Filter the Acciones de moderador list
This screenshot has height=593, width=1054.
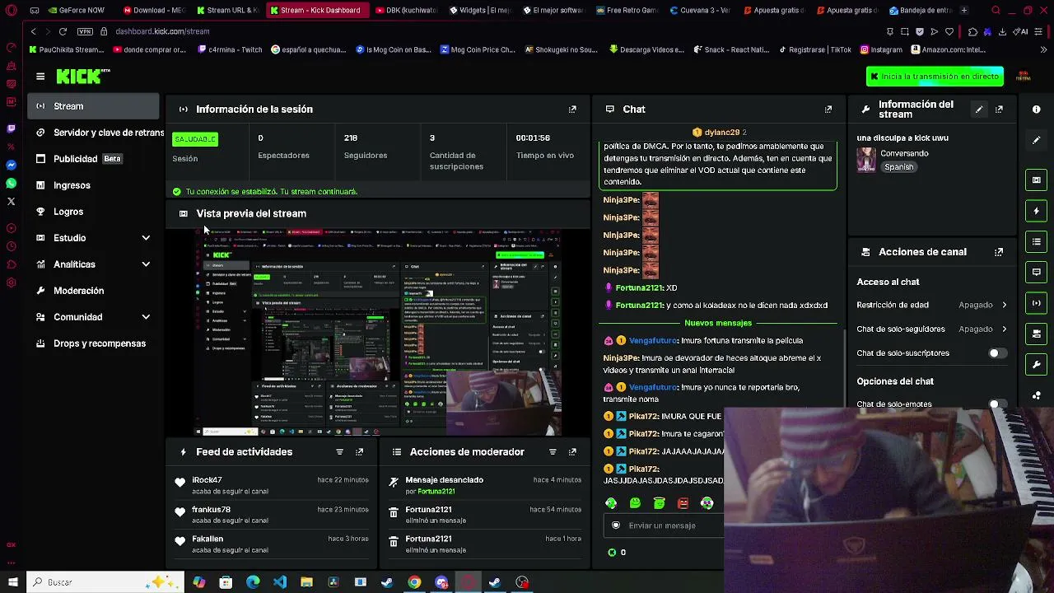point(553,451)
